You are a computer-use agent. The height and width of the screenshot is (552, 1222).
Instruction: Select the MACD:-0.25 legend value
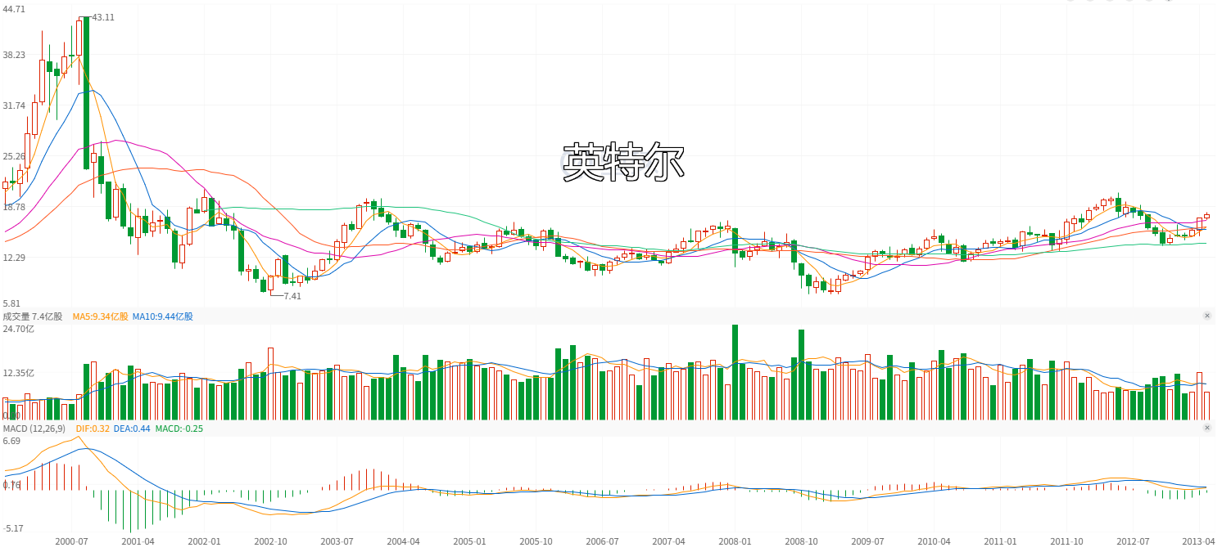pyautogui.click(x=179, y=429)
